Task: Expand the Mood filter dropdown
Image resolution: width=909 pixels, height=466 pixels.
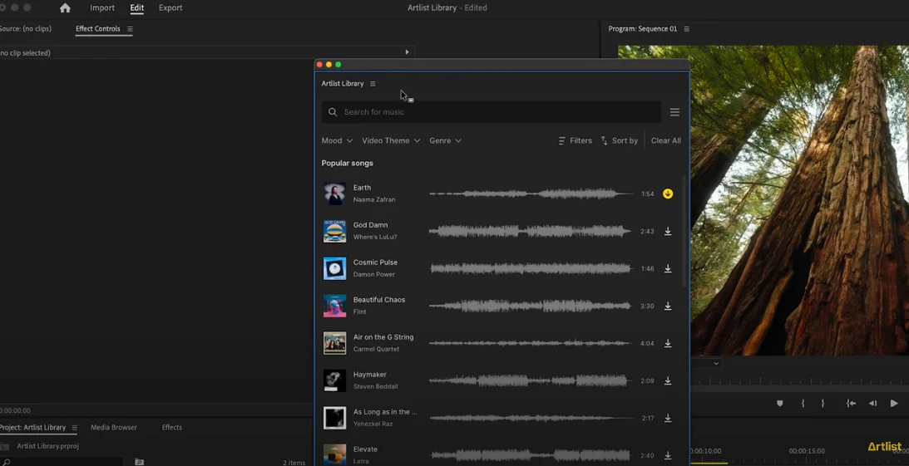Action: coord(337,140)
